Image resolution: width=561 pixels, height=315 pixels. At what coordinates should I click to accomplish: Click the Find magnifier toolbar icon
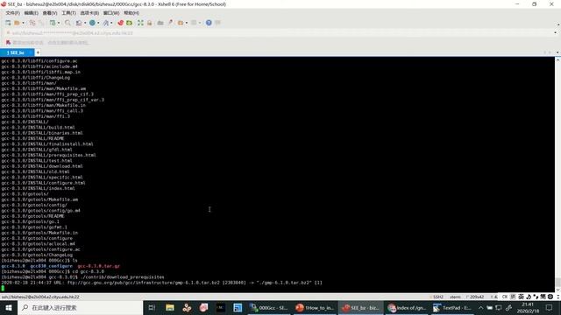67,23
